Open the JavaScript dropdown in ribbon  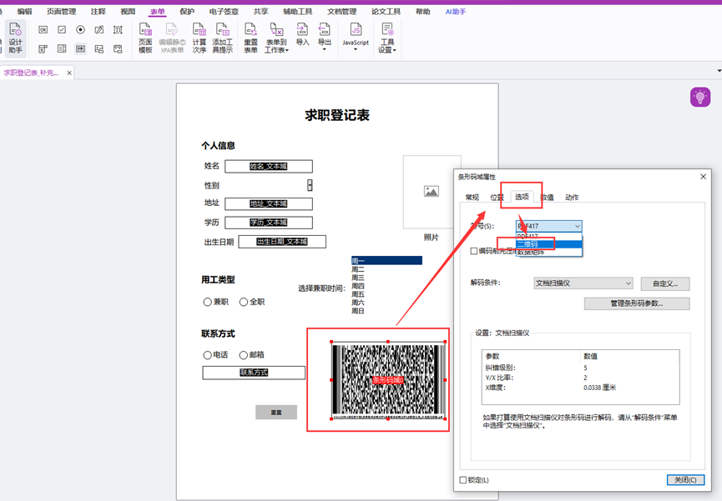(356, 38)
